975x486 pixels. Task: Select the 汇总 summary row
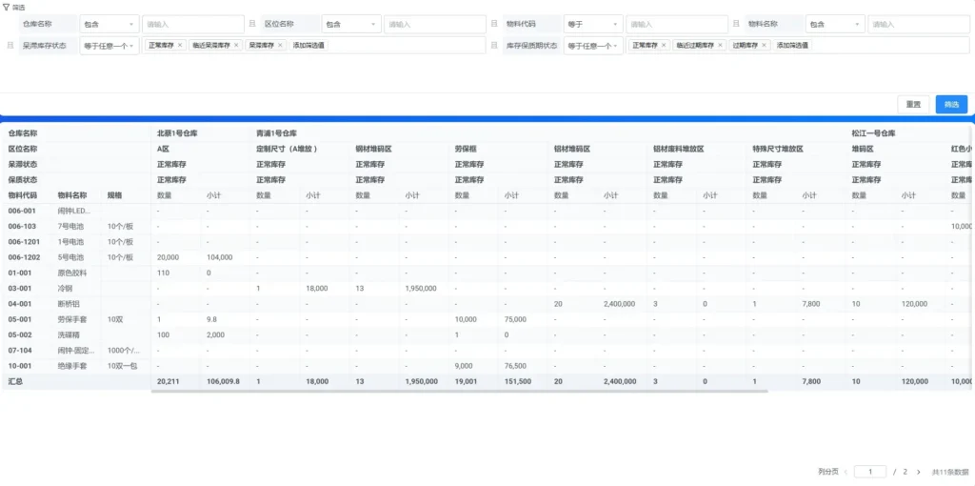coord(15,381)
